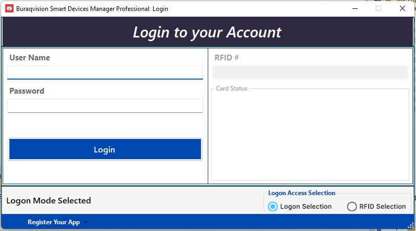Click the 'Logon Access Selection' group title
416x231 pixels.
tap(301, 193)
